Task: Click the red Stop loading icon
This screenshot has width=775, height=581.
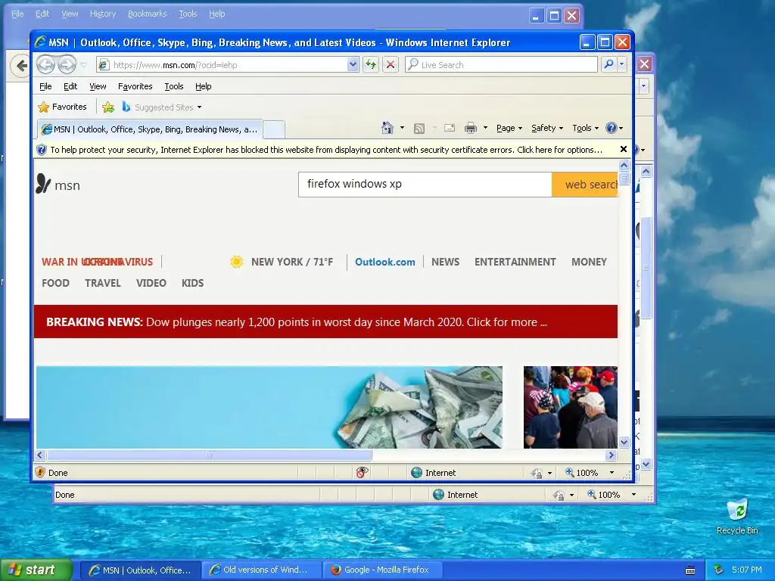Action: [391, 64]
